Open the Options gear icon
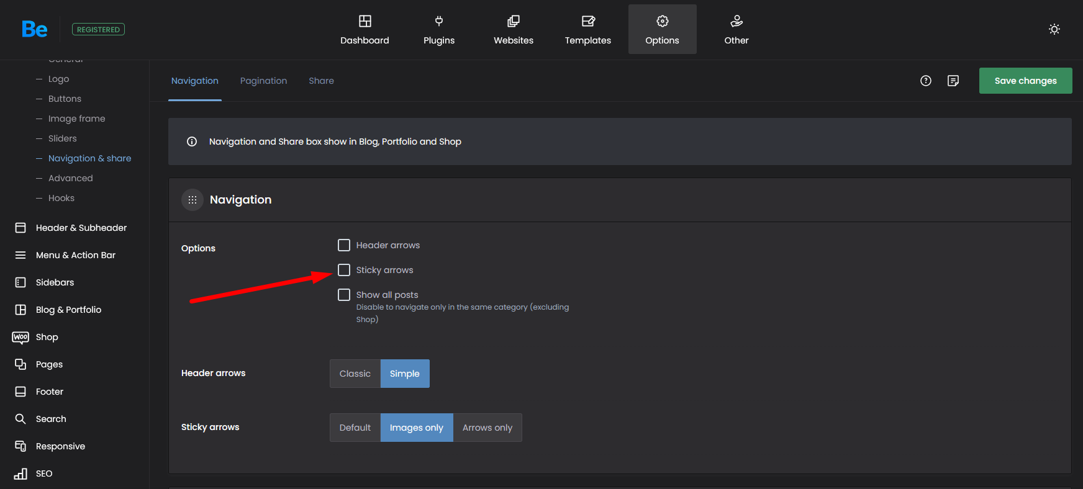1083x489 pixels. click(663, 21)
